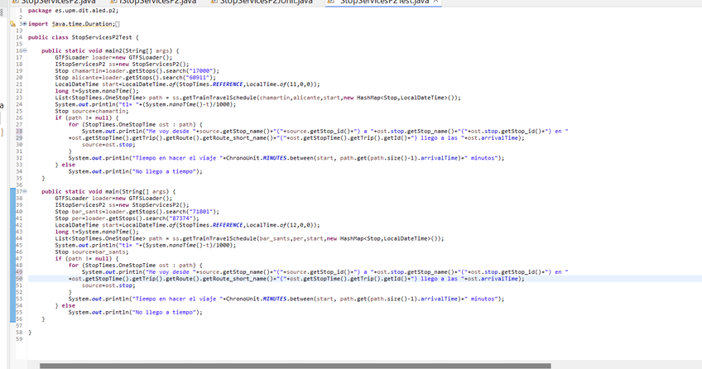The width and height of the screenshot is (702, 369).
Task: Click the 'main(String[] args)' signature on line 37
Action: [x=140, y=192]
